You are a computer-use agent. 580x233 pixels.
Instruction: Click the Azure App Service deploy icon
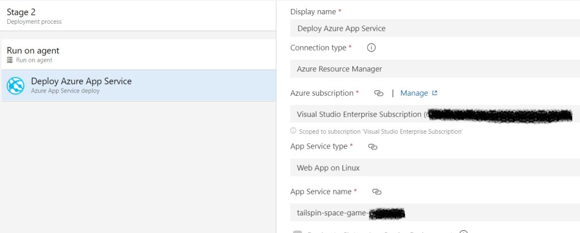pos(15,86)
